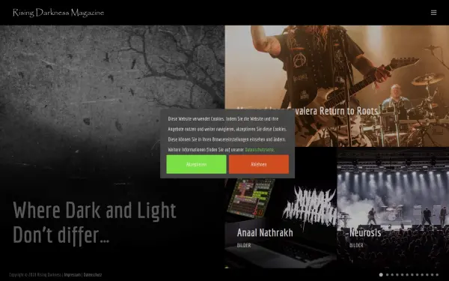Open the Impressum footer link
Viewport: 449px width, 281px height.
(x=73, y=275)
